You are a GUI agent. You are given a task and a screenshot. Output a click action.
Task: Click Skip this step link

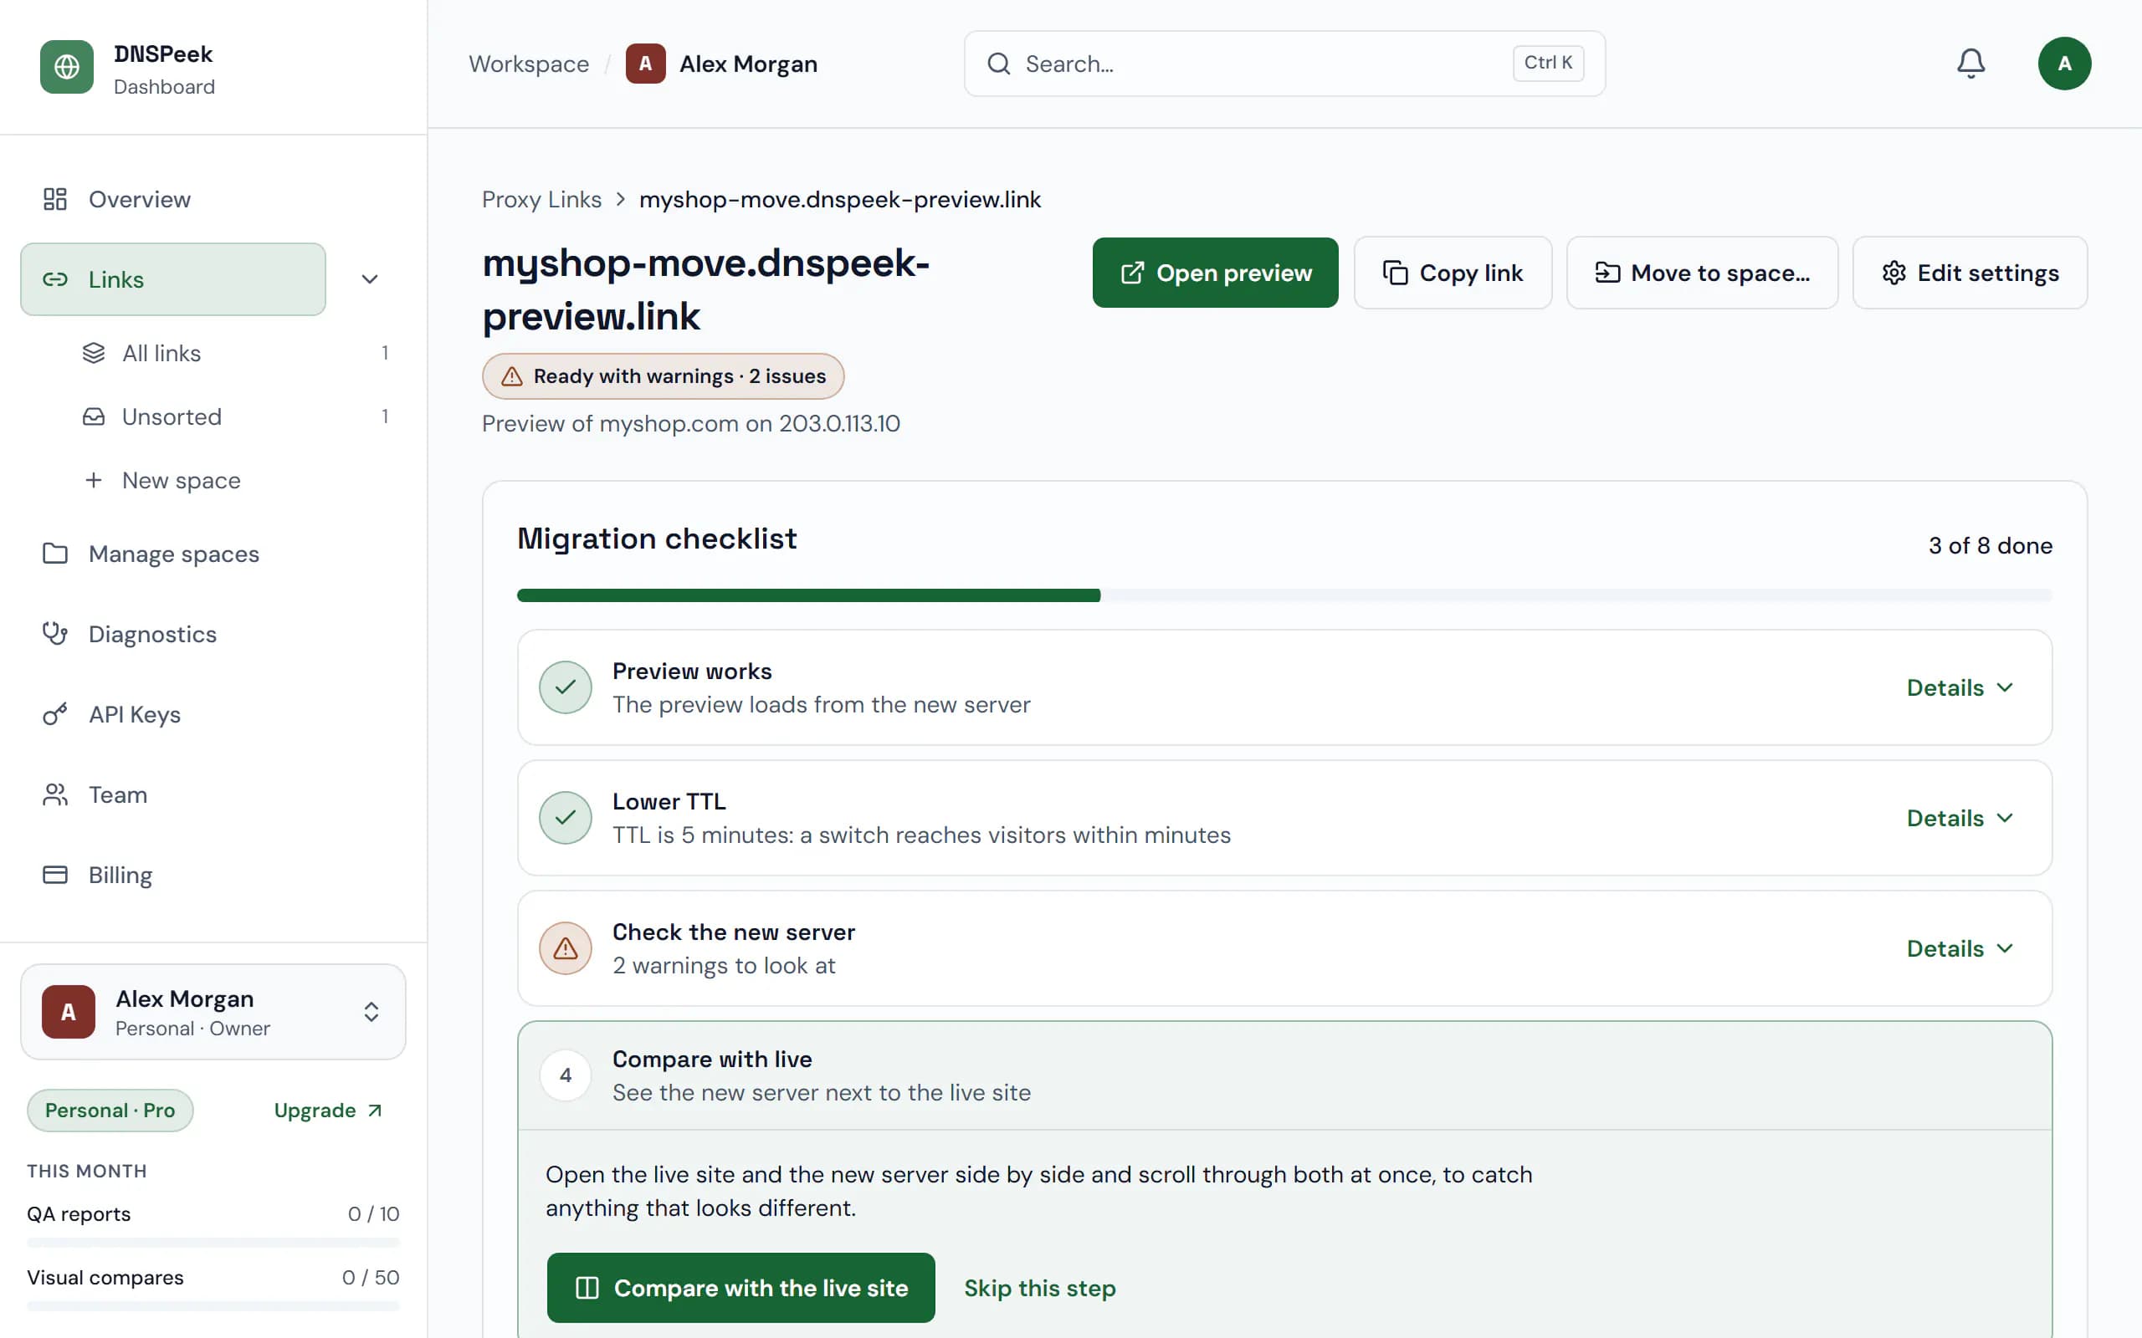(1040, 1288)
